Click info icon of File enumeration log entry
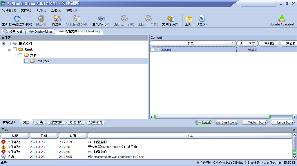This screenshot has width=297, height=166. pyautogui.click(x=3, y=156)
